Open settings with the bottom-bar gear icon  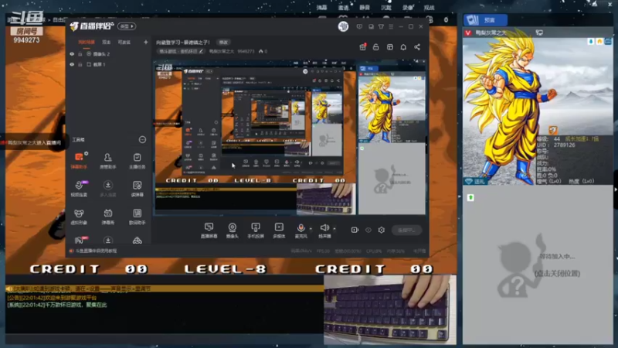[x=381, y=230]
